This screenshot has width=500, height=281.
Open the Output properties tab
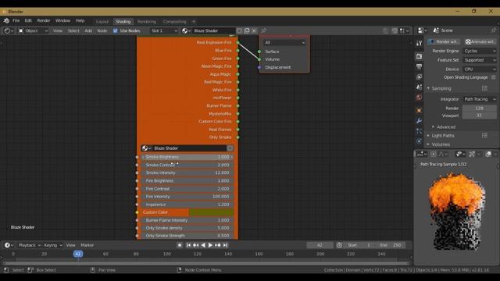(x=419, y=66)
